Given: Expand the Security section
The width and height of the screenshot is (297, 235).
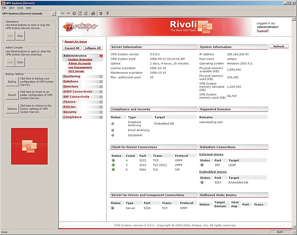Looking at the screenshot, I should click(x=101, y=112).
